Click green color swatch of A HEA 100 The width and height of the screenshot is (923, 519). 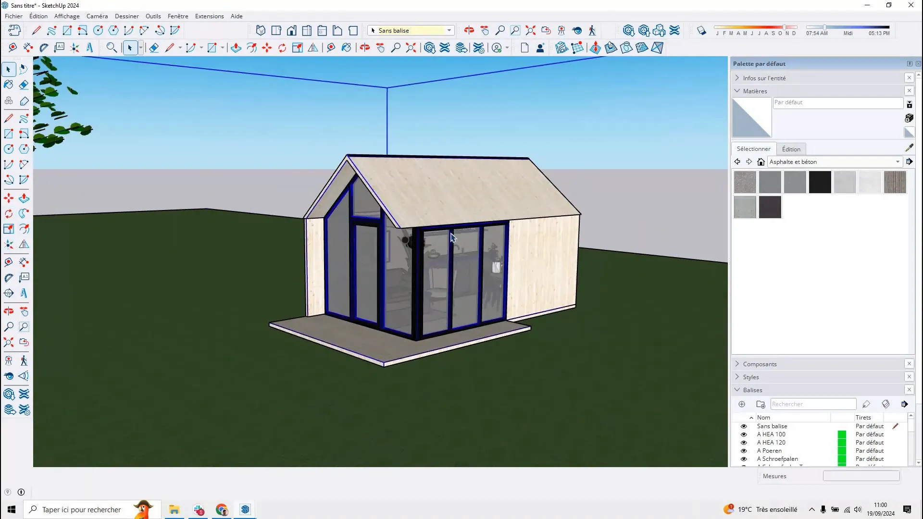point(842,434)
